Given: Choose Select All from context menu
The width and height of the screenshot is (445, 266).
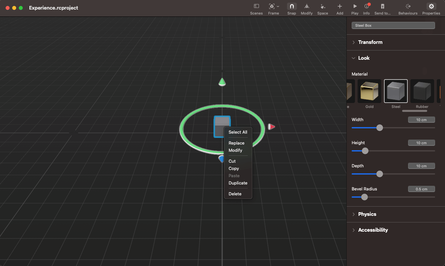Looking at the screenshot, I should click(x=238, y=132).
